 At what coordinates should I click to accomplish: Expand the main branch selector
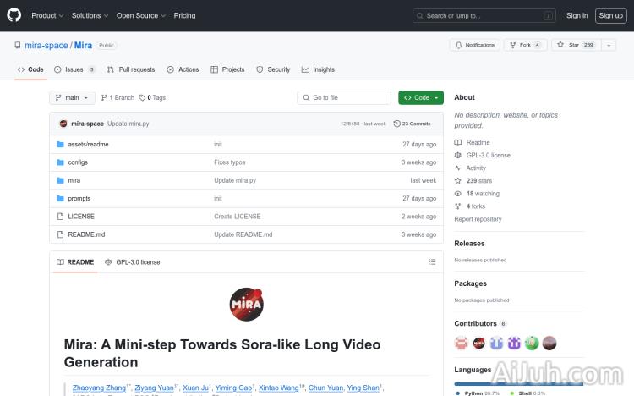tap(73, 97)
